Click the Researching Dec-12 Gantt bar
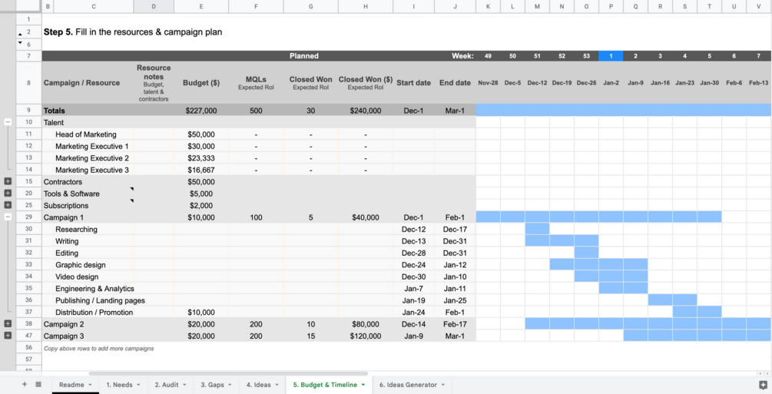The height and width of the screenshot is (394, 772). pyautogui.click(x=537, y=229)
